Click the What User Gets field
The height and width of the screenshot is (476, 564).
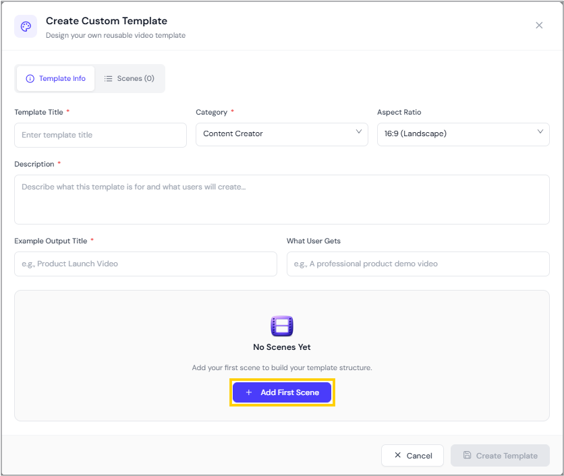418,264
